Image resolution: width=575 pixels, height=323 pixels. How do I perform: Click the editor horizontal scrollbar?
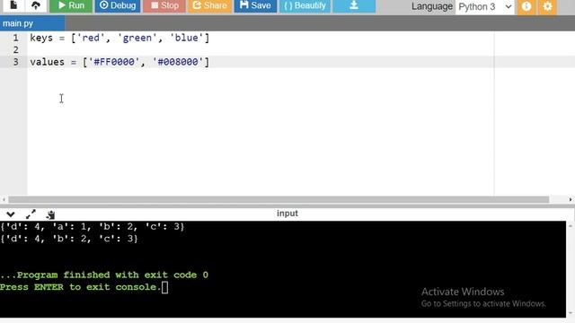(279, 199)
